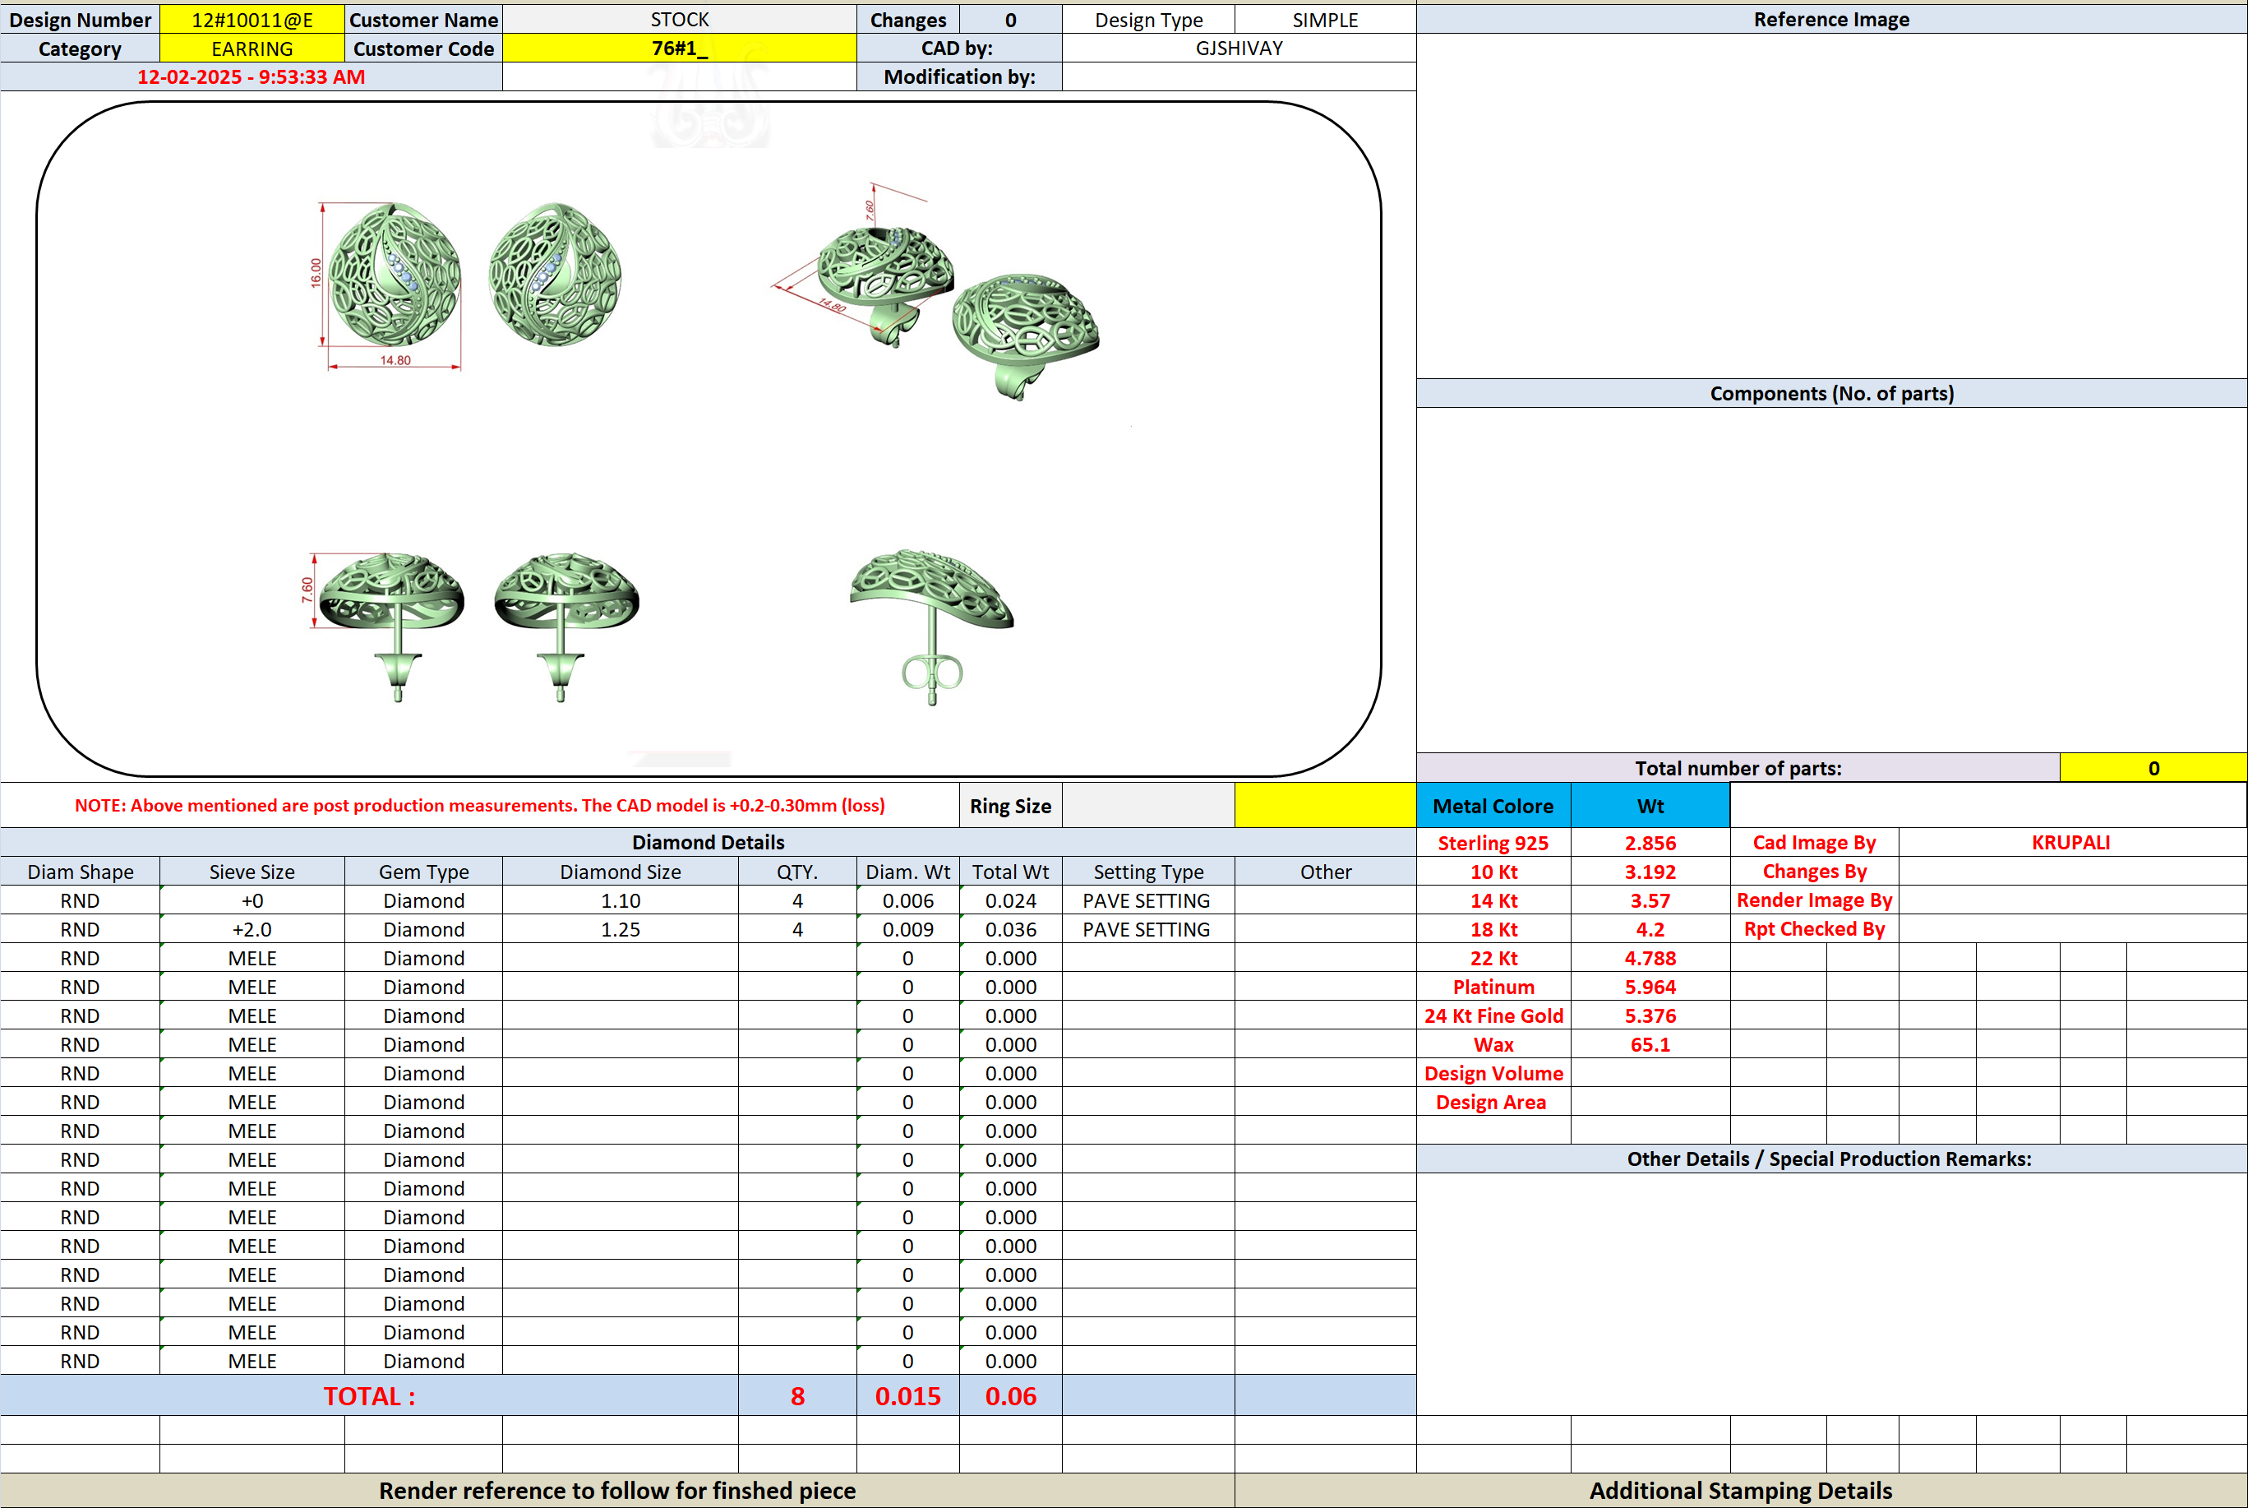This screenshot has height=1508, width=2248.
Task: Click diamond weight 0.006 cell
Action: click(908, 900)
